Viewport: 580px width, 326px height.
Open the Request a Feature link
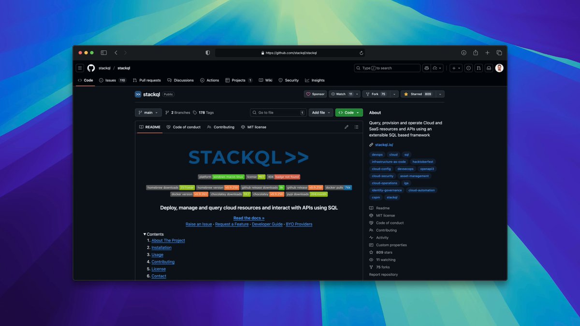click(x=232, y=224)
